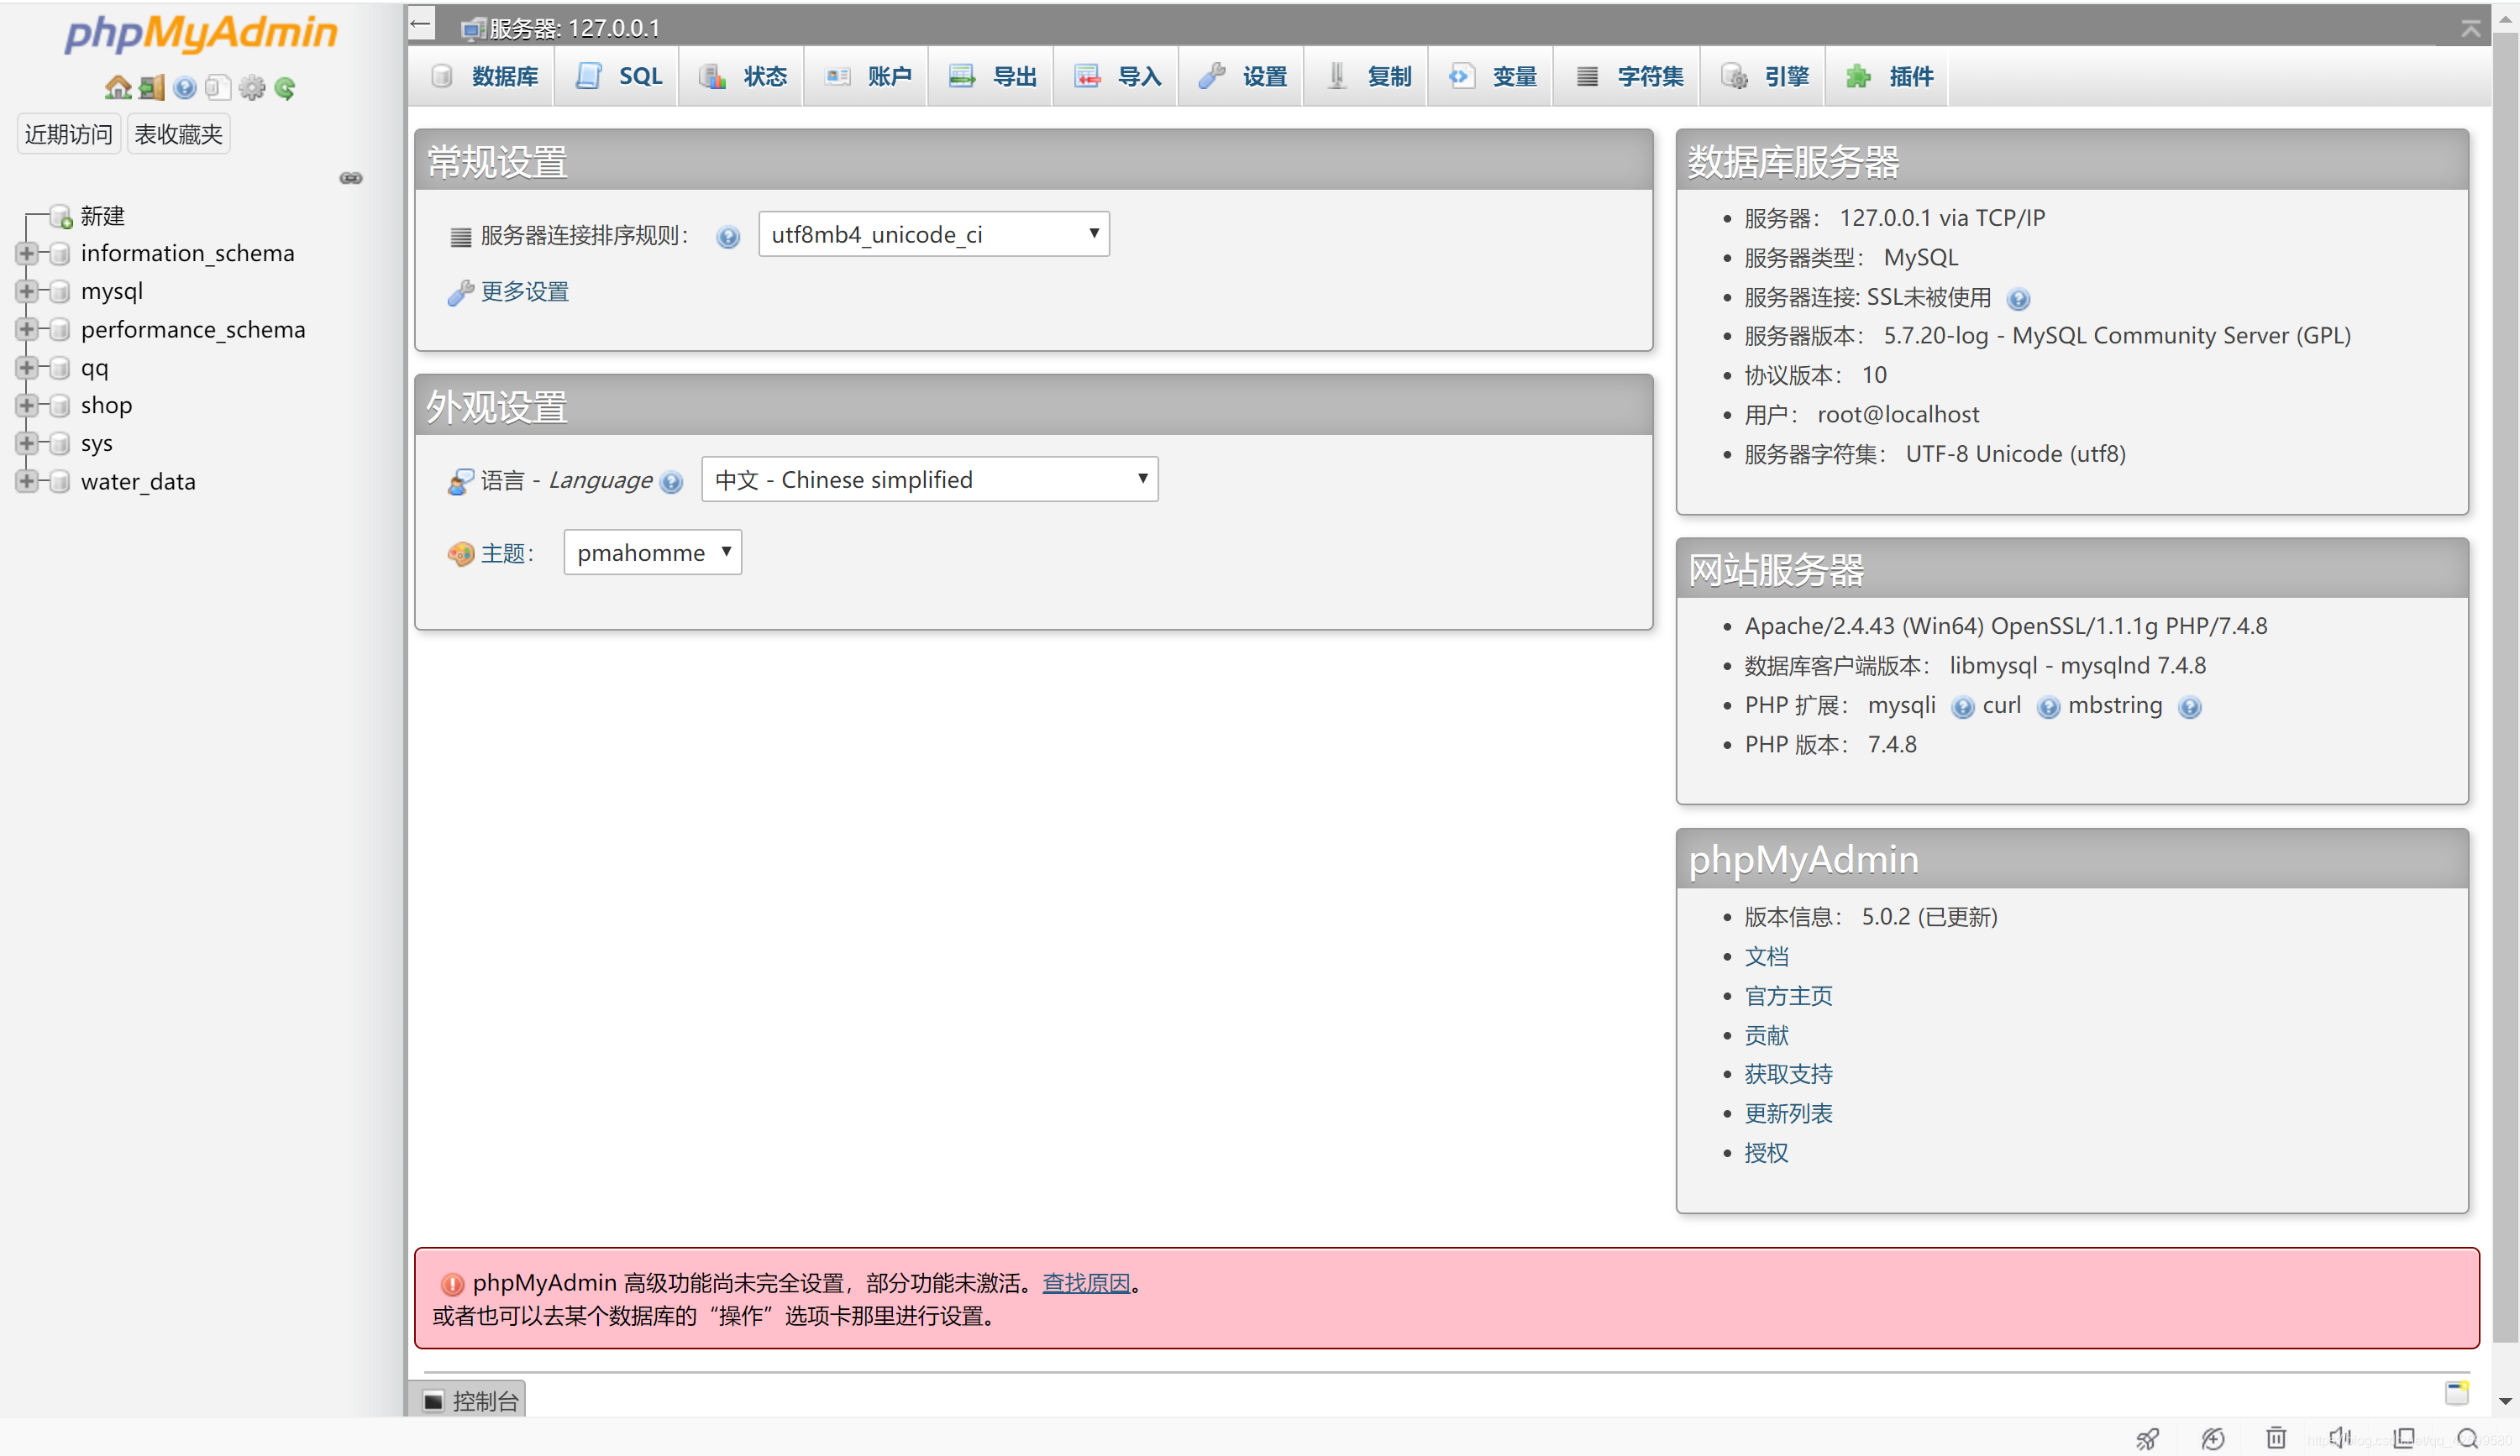Open the SQL tab
The image size is (2520, 1456).
617,76
